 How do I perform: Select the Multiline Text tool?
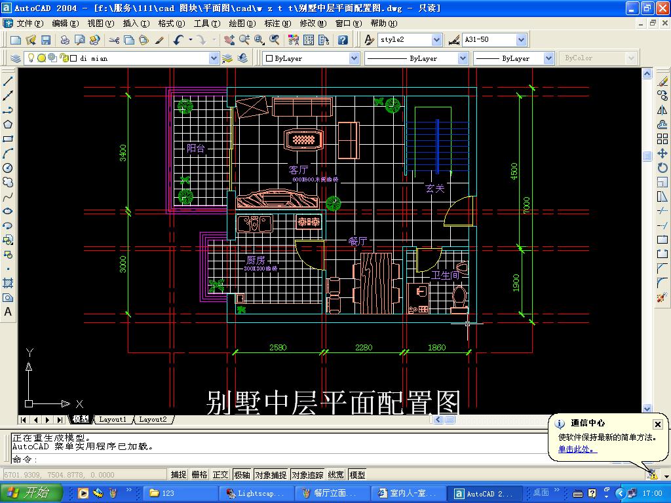coord(9,312)
